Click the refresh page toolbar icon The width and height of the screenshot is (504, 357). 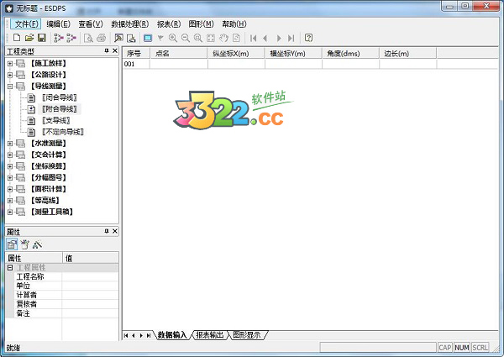point(236,38)
